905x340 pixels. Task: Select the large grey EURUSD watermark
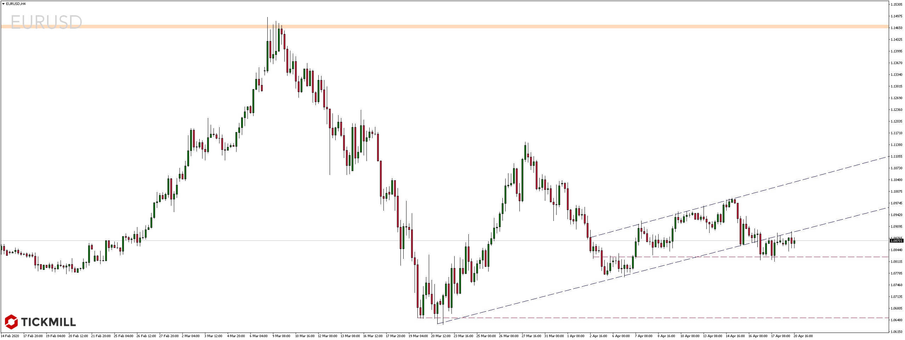click(46, 22)
